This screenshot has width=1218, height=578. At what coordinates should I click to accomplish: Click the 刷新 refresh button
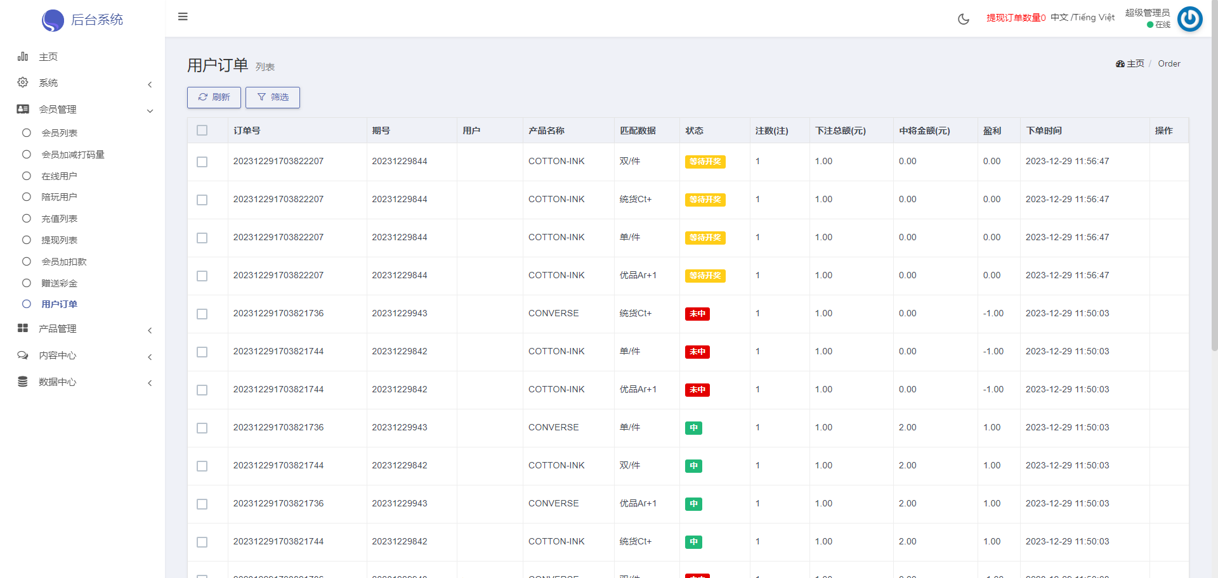[x=214, y=98]
